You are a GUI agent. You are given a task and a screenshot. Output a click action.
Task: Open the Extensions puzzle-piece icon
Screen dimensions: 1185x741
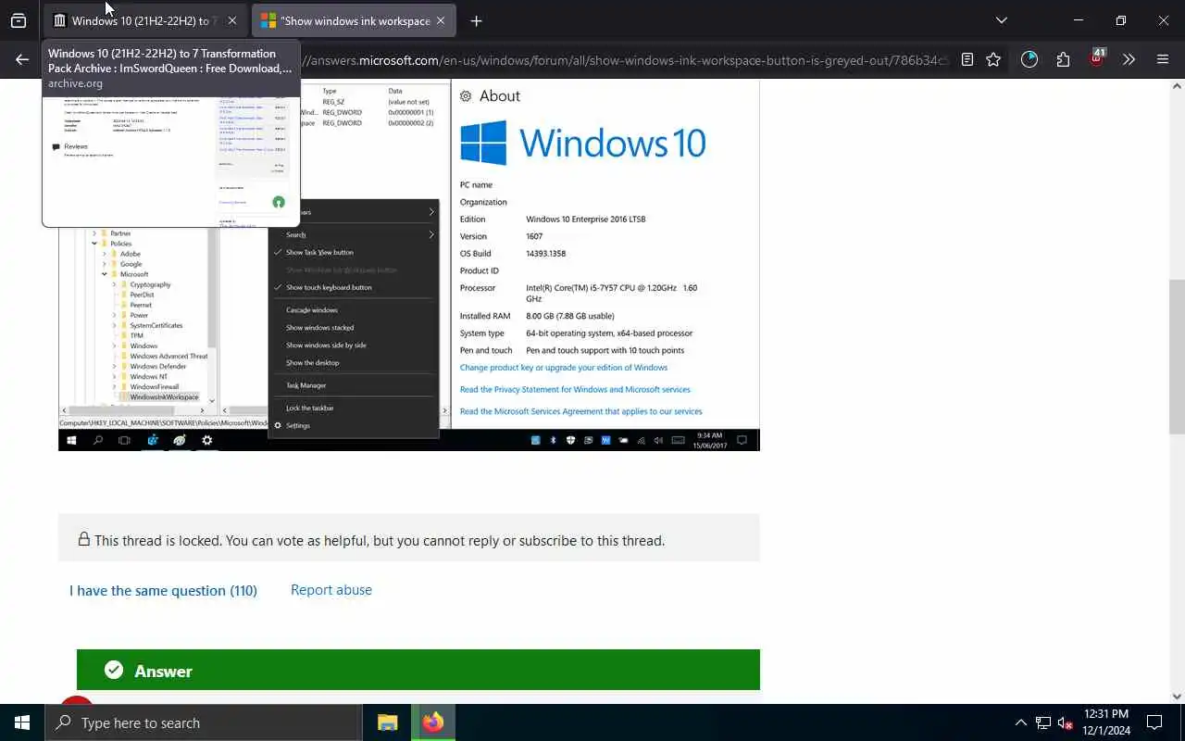[x=1063, y=59]
